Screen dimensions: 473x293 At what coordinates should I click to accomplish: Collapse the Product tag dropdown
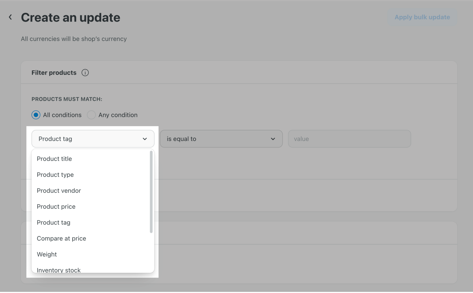[93, 139]
